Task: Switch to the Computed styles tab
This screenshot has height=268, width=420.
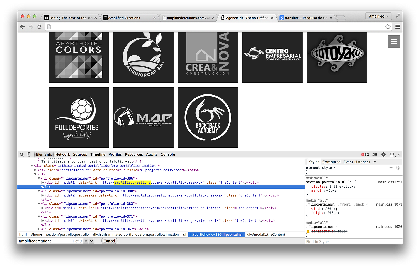Action: [x=331, y=162]
